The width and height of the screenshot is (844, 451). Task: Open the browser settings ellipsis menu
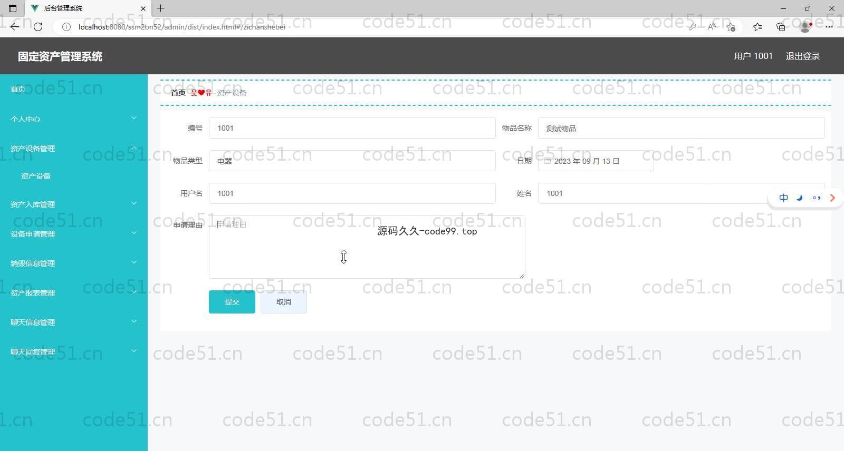point(829,27)
